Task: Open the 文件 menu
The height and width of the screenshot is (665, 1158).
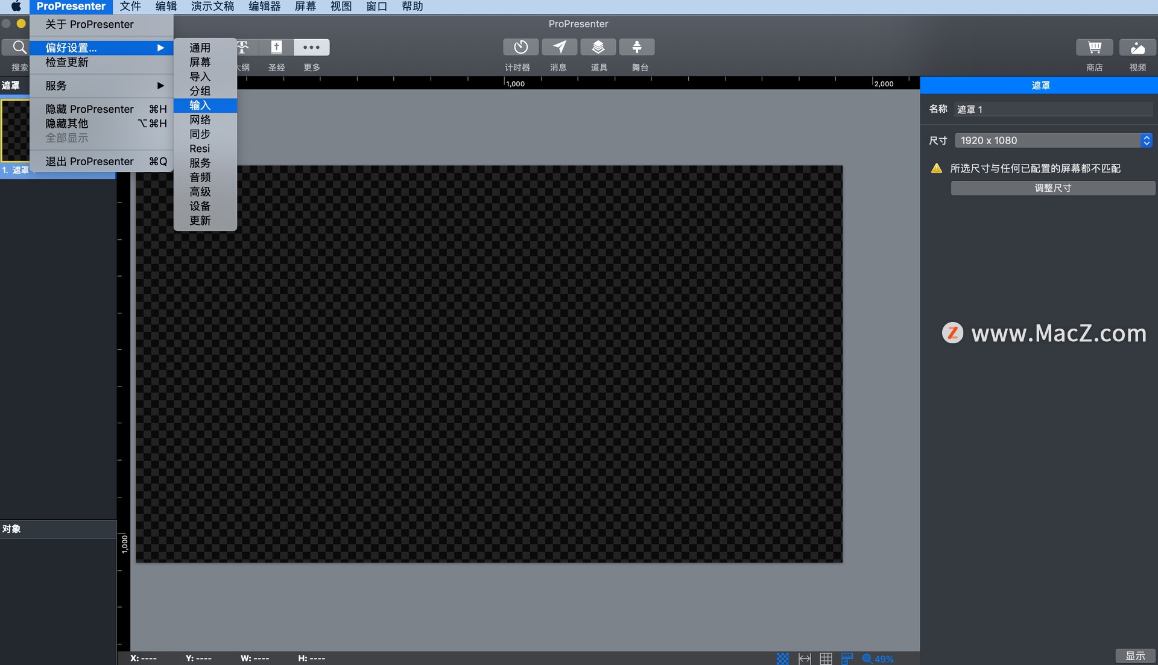Action: pos(130,7)
